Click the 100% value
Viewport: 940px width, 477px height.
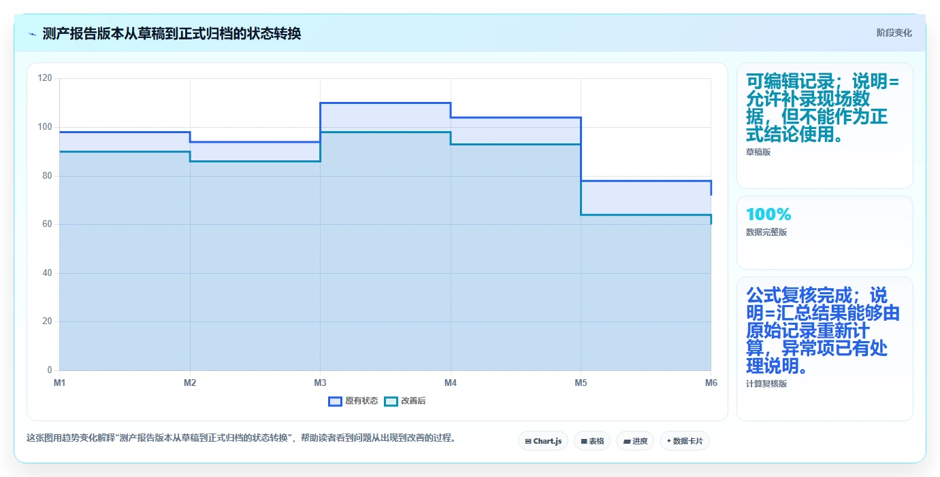[768, 215]
